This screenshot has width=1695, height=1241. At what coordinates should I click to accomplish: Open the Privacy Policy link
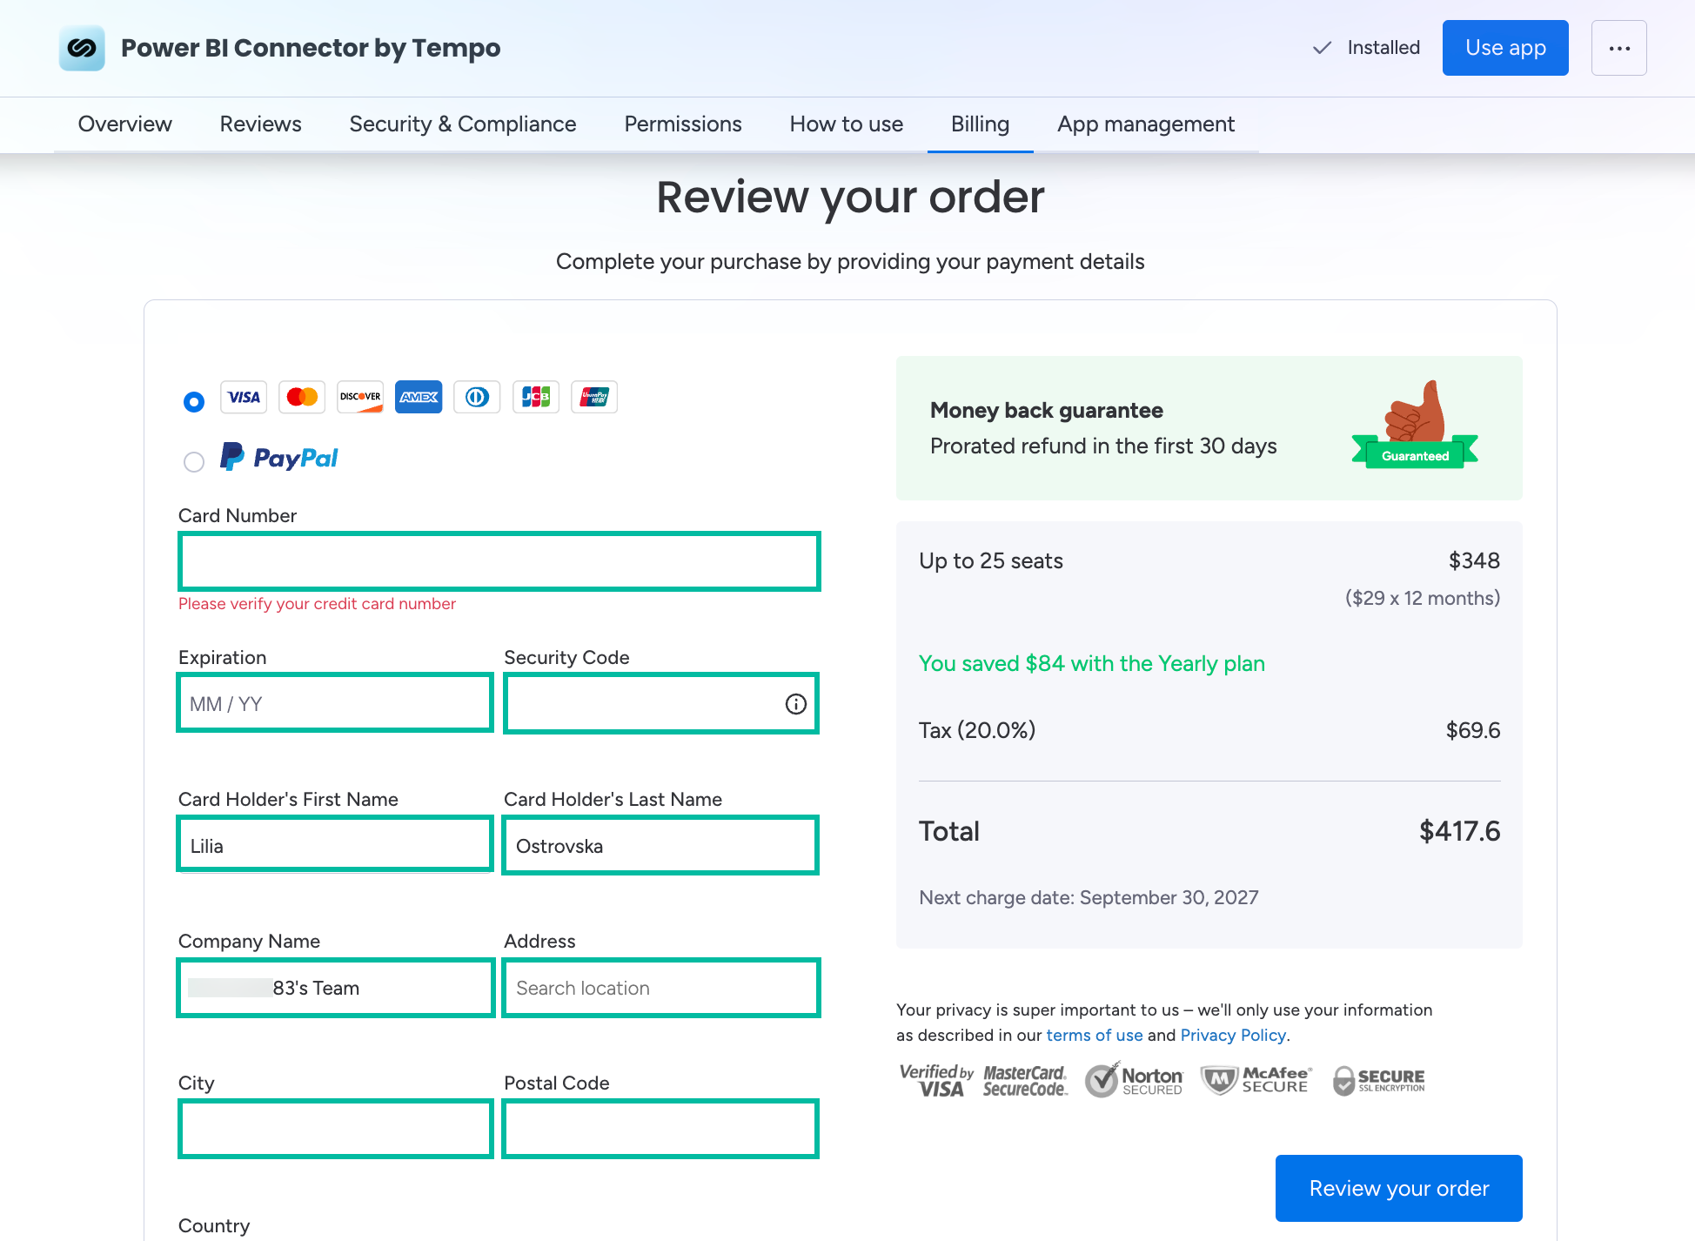pyautogui.click(x=1233, y=1035)
